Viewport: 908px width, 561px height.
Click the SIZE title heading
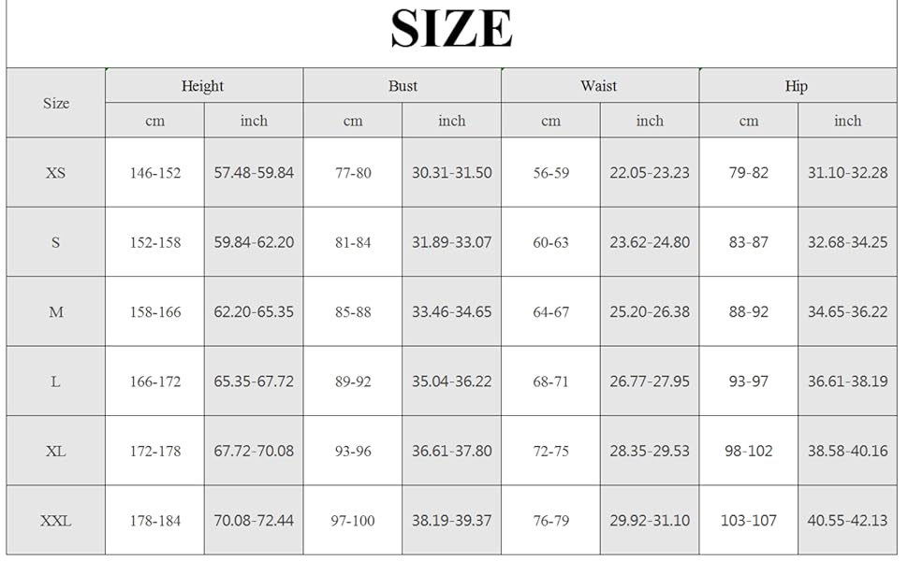click(x=451, y=30)
